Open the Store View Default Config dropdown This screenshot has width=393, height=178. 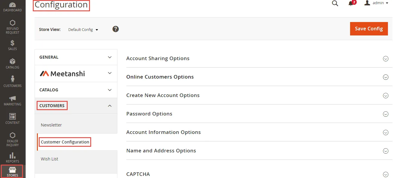pyautogui.click(x=83, y=30)
